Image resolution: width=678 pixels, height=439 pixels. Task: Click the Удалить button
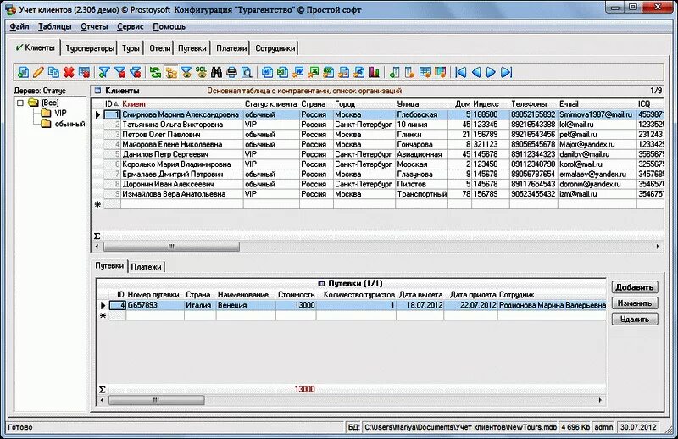point(635,320)
